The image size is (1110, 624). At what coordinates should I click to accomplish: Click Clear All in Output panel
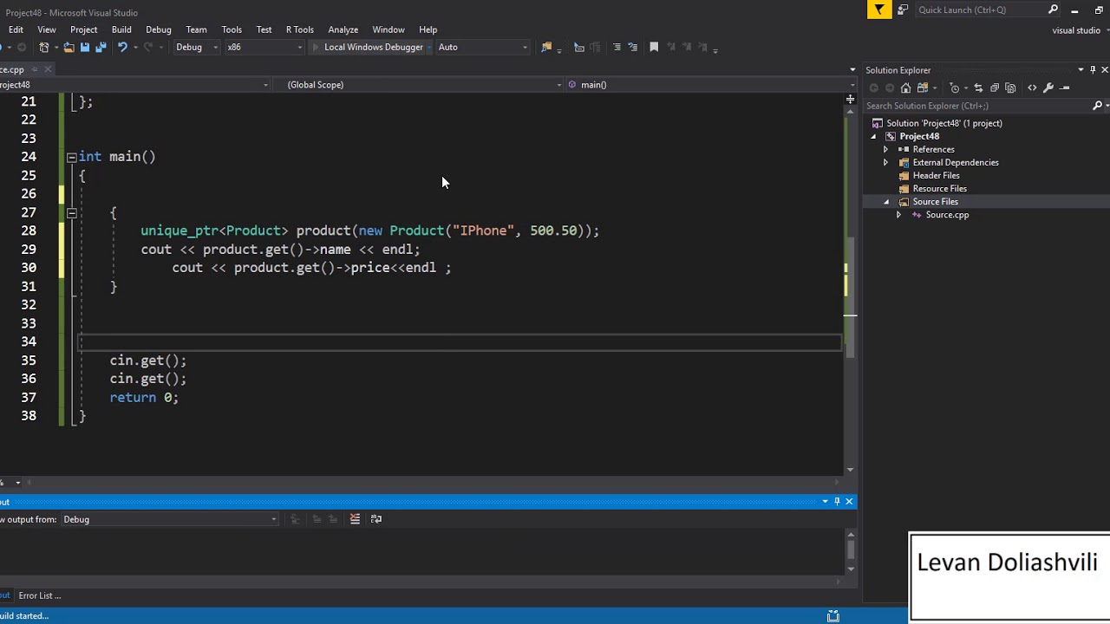(x=355, y=519)
